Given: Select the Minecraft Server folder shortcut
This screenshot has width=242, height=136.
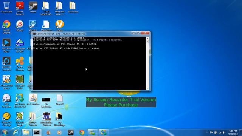Looking at the screenshot, I should click(x=60, y=8).
